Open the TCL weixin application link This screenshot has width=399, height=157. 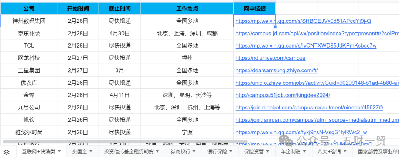point(306,46)
